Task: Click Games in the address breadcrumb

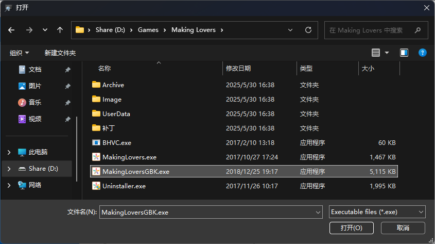Action: pyautogui.click(x=148, y=30)
